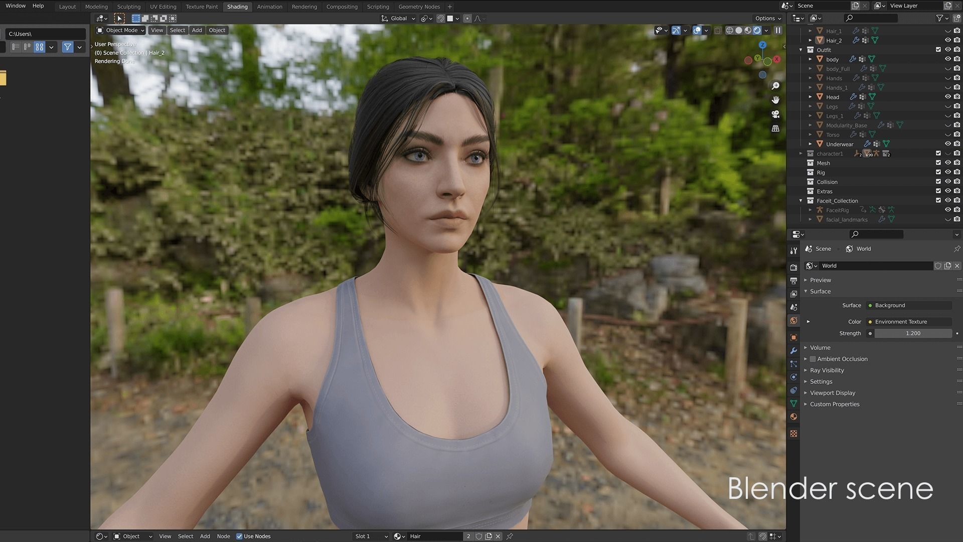Viewport: 963px width, 542px height.
Task: Click the pan view hand icon
Action: [x=775, y=100]
